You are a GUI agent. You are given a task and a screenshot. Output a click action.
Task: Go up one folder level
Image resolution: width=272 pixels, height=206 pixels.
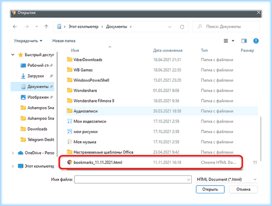[x=46, y=27]
